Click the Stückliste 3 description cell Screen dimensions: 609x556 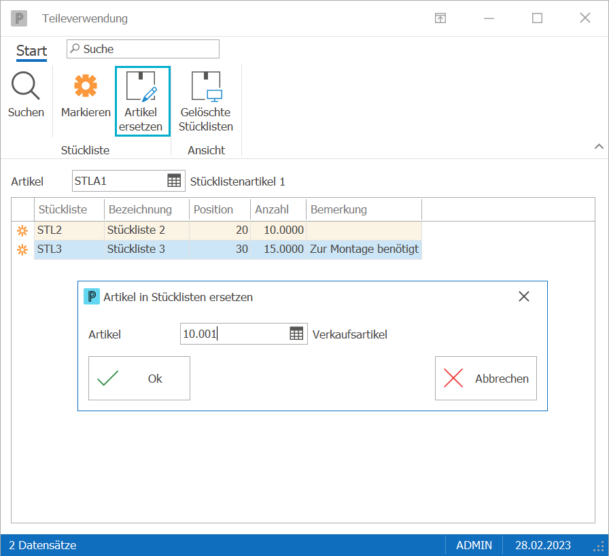[147, 249]
